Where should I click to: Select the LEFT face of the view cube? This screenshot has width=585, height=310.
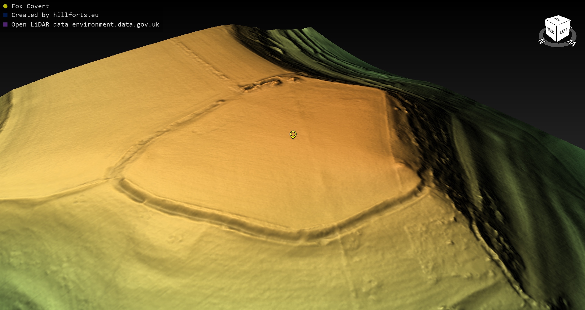point(563,31)
